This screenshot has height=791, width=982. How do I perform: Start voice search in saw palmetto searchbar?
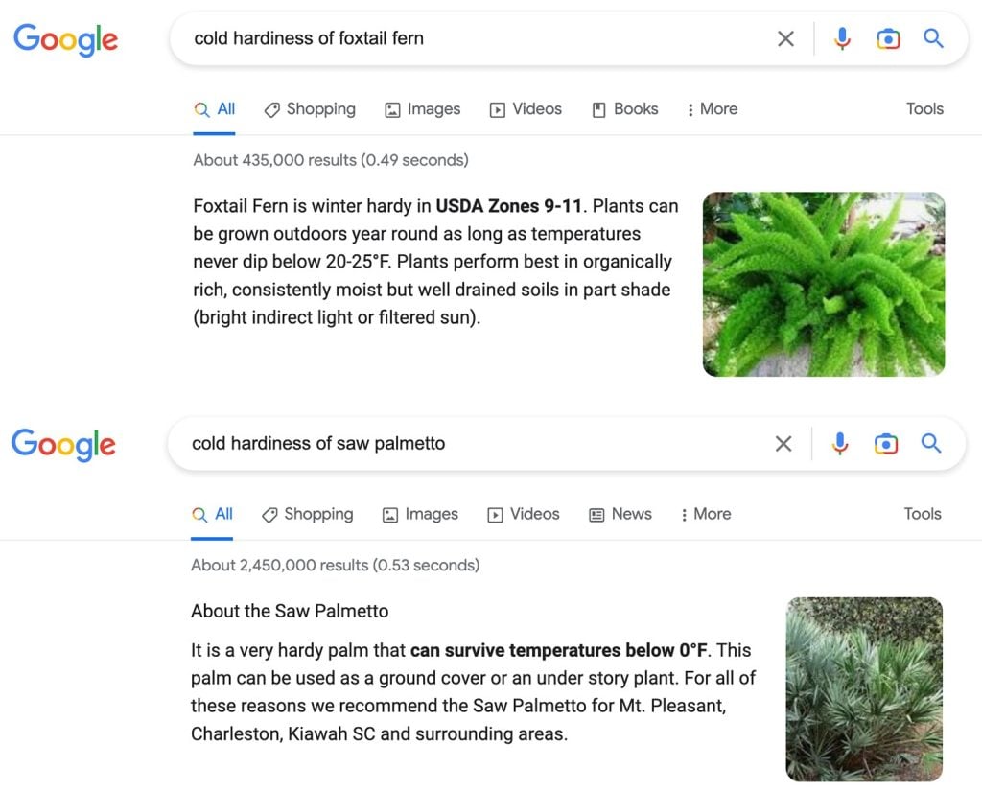pyautogui.click(x=840, y=444)
